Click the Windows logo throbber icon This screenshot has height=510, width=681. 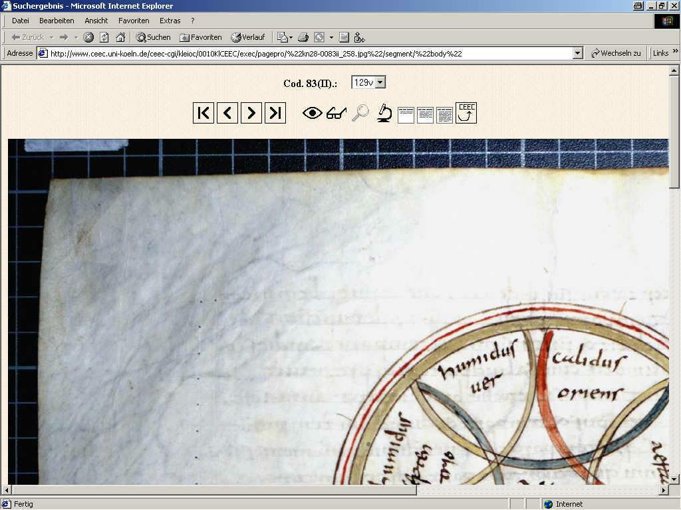[x=666, y=22]
